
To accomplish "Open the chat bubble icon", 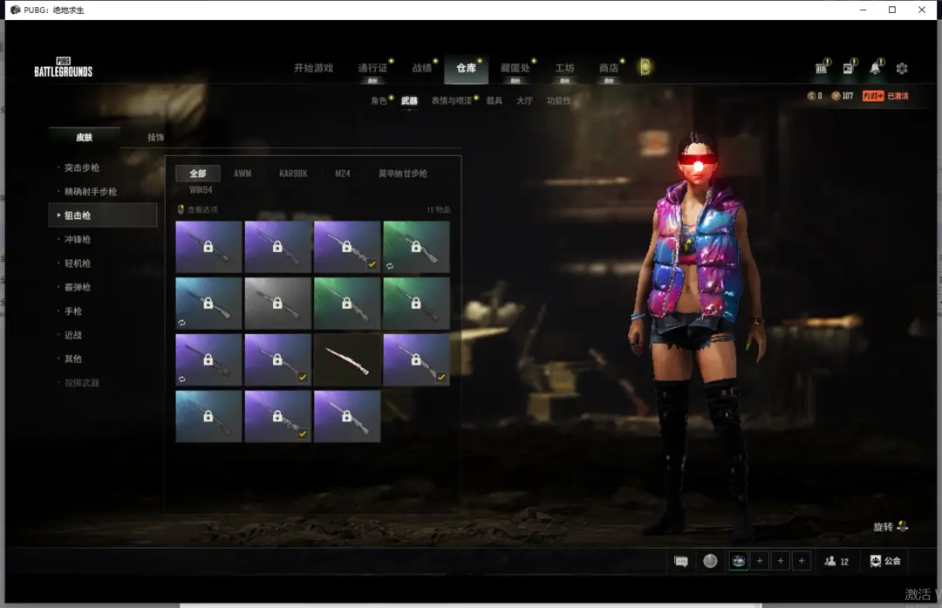I will (x=681, y=561).
